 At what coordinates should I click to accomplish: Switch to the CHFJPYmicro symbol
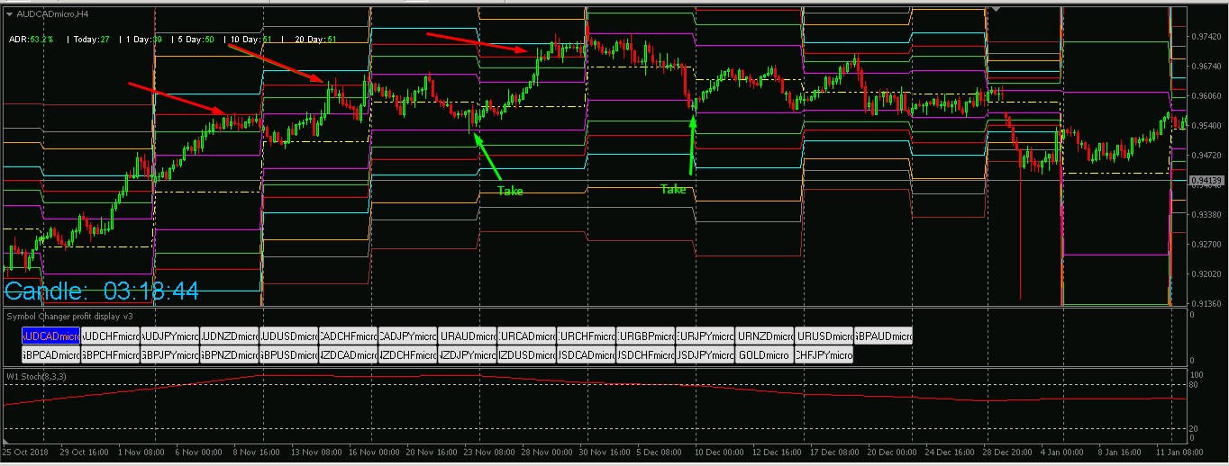(x=824, y=355)
